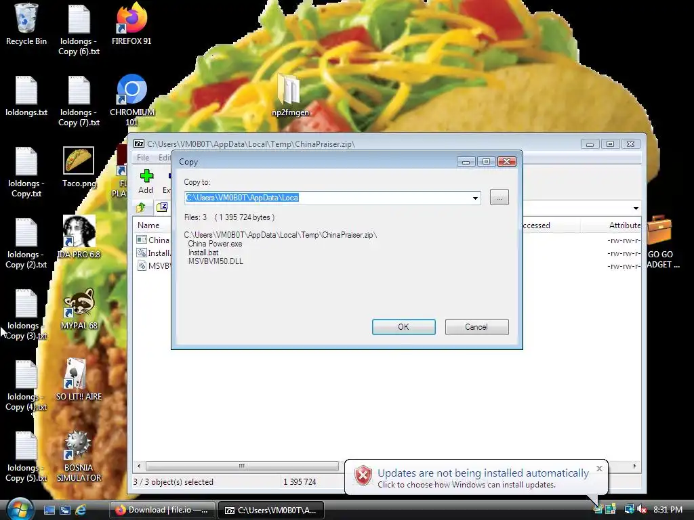Select loldongs - Copy (2).txt file
694x520 pixels.
point(26,243)
